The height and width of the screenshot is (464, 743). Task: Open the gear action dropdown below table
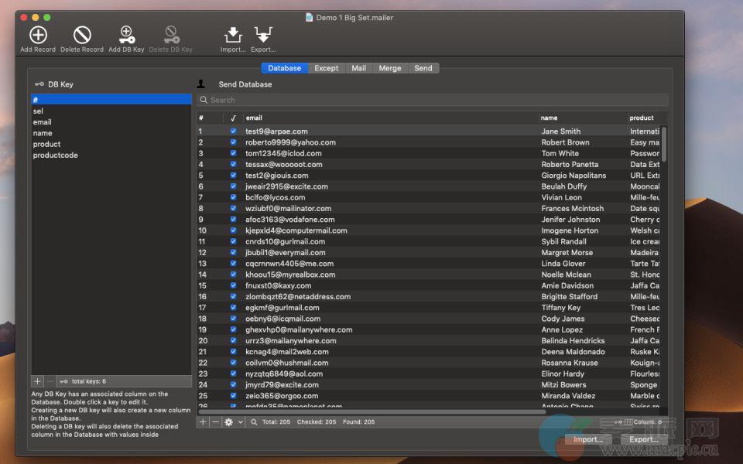pyautogui.click(x=233, y=422)
